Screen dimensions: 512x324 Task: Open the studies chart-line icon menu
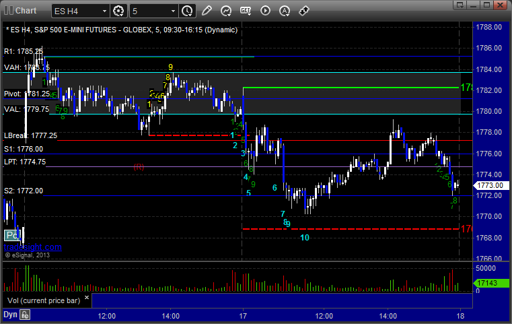(x=226, y=11)
